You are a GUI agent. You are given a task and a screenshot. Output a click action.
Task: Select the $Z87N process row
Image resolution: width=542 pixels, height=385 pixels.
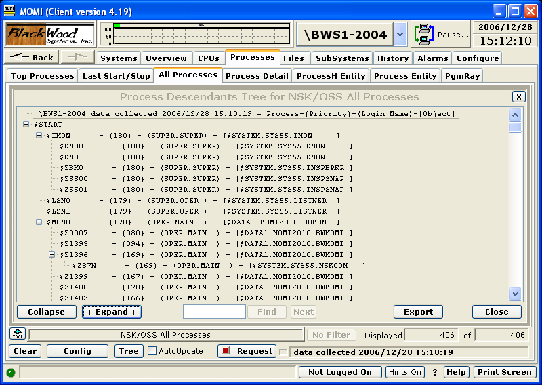click(218, 265)
